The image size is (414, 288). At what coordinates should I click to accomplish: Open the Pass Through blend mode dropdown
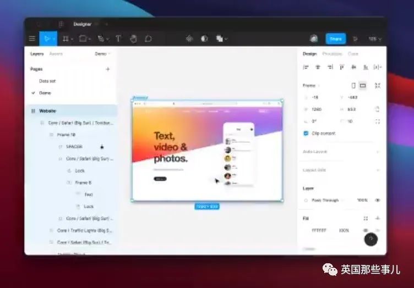325,200
